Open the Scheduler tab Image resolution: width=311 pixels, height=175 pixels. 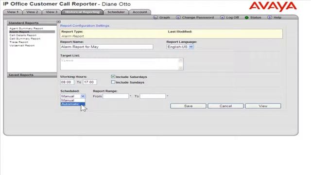coord(116,12)
